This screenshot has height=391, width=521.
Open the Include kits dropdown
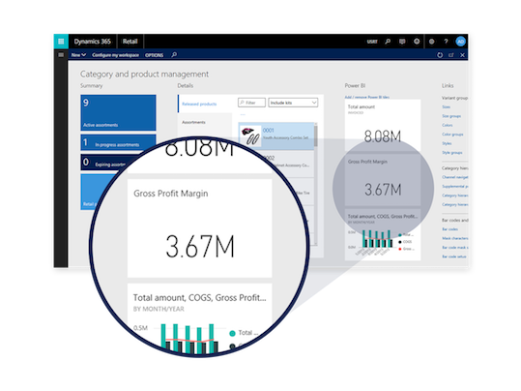[x=293, y=103]
